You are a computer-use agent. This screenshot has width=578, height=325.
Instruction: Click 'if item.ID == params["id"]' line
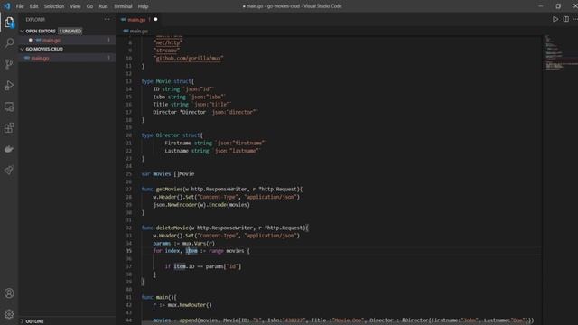pyautogui.click(x=202, y=266)
